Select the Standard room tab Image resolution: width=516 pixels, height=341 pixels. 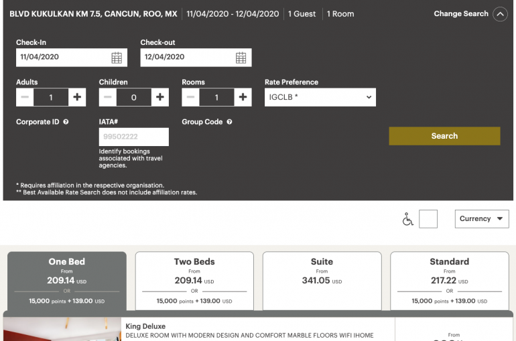(449, 281)
